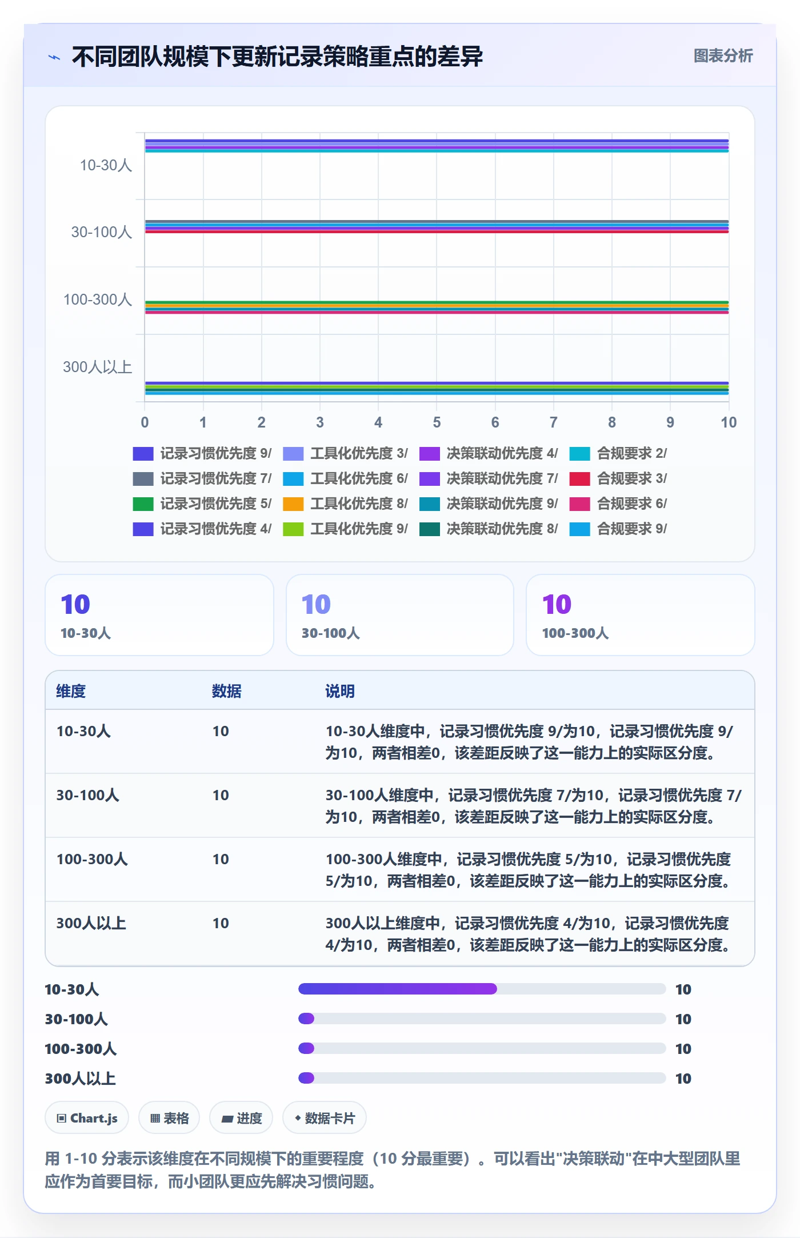Click the 10-30人 progress bar
800x1238 pixels.
[x=482, y=989]
